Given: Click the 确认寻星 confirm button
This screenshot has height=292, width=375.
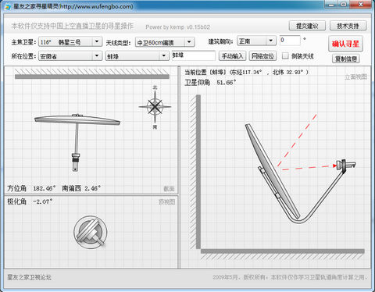Looking at the screenshot, I should click(345, 44).
